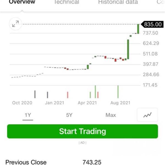Click the green candle near 397.87 level

88,67
